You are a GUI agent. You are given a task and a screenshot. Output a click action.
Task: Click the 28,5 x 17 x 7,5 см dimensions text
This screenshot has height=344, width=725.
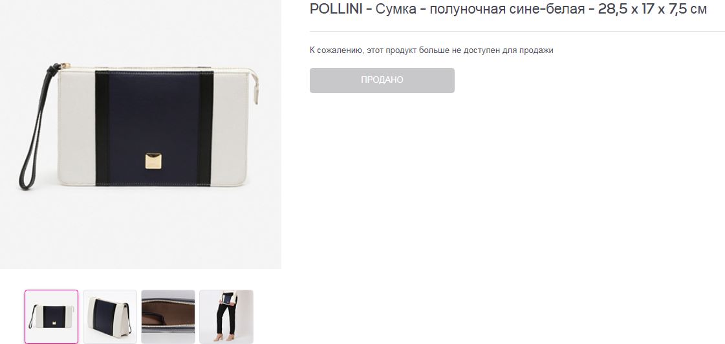[653, 9]
